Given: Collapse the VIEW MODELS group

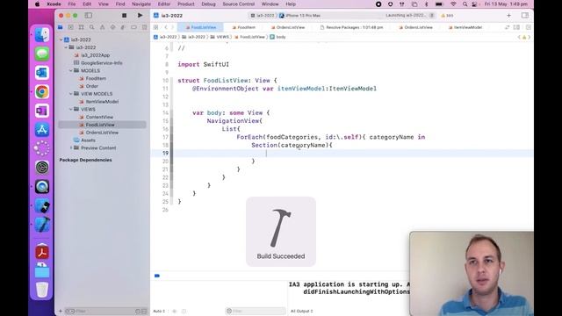Looking at the screenshot, I should [x=71, y=94].
